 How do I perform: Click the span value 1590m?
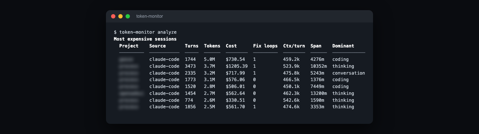click(318, 100)
